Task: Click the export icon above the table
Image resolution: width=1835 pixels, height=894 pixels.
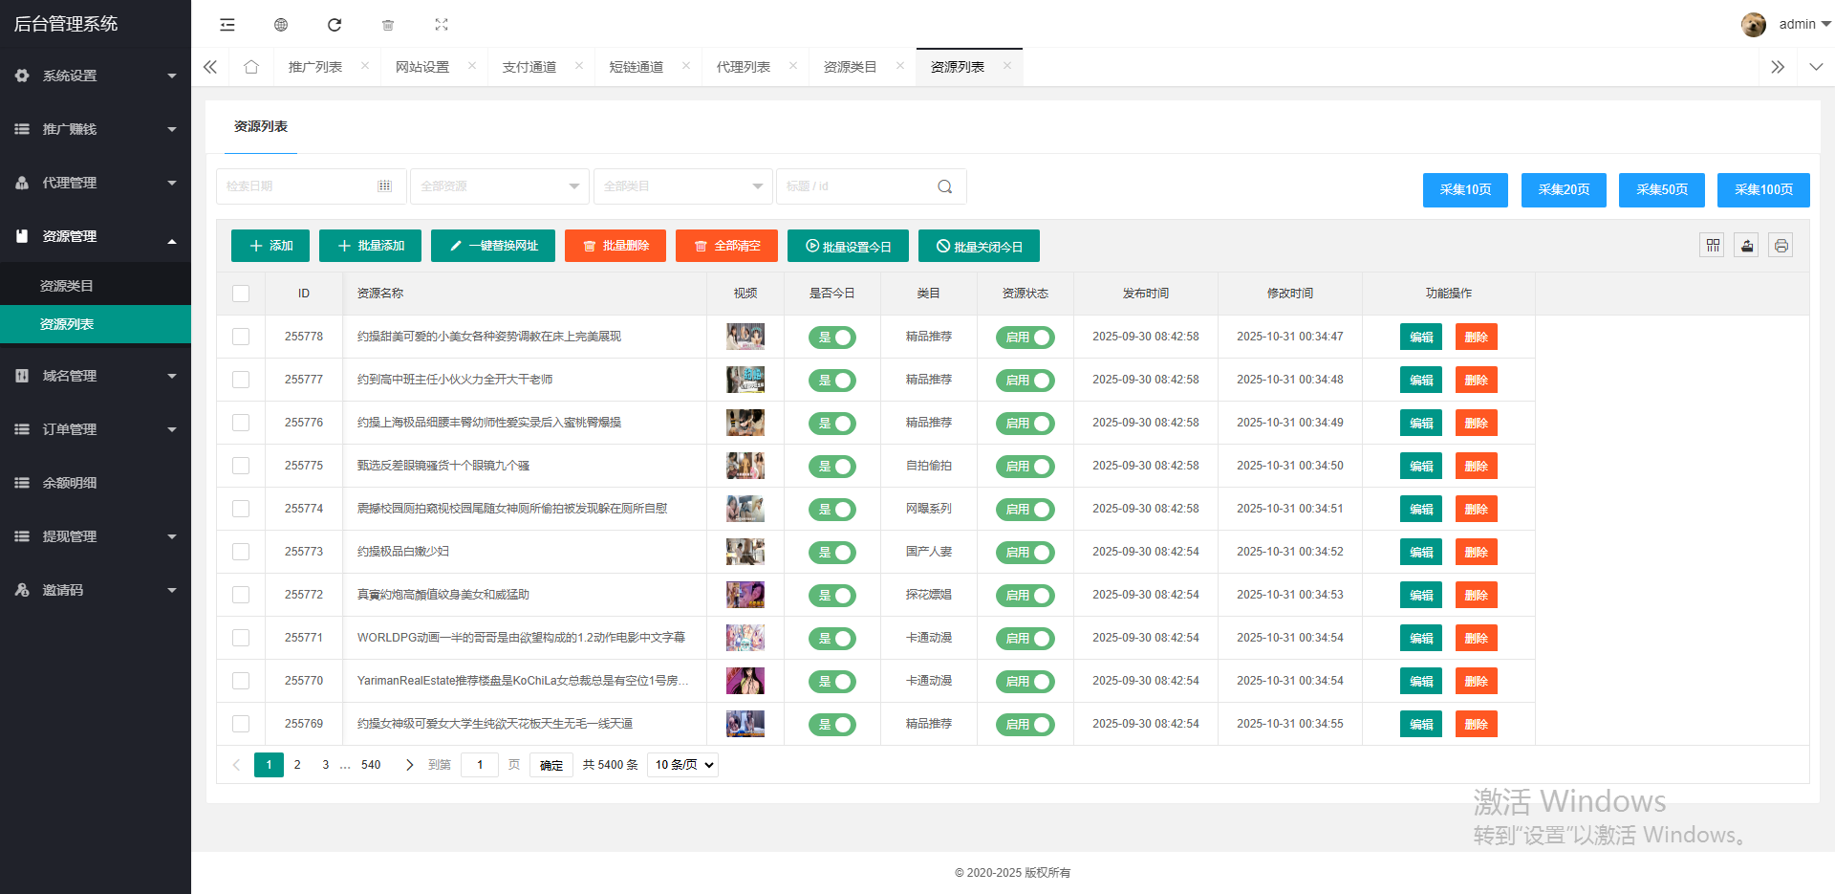Action: 1746,246
